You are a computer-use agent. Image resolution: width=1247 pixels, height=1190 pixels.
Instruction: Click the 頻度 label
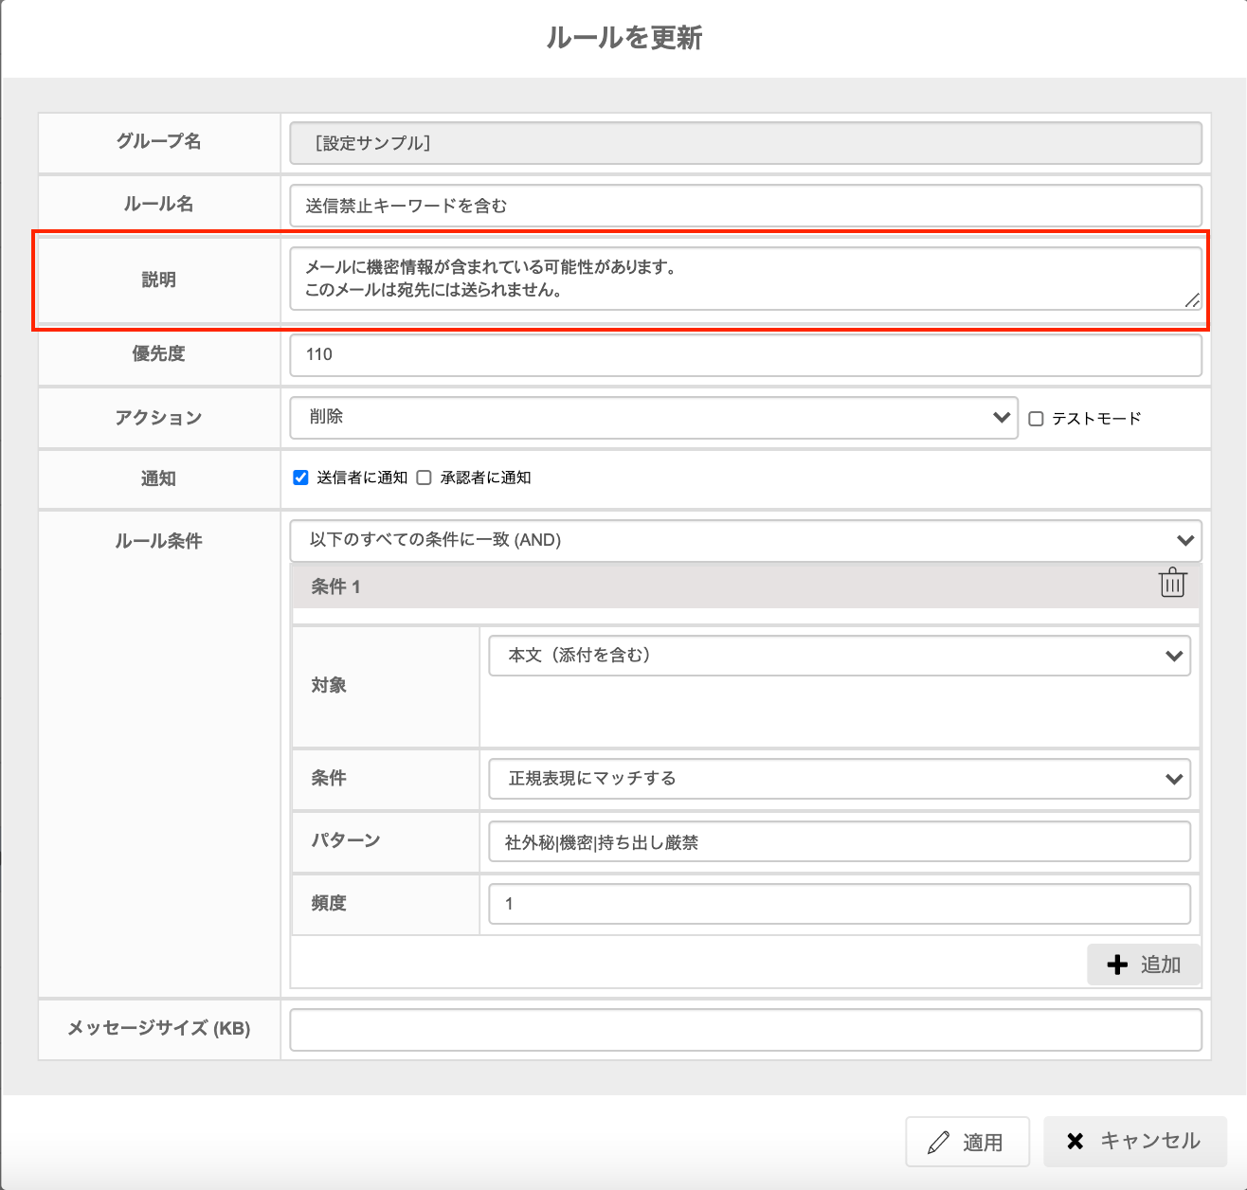pos(329,903)
